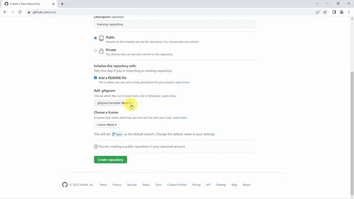This screenshot has width=354, height=199.
Task: Select the Public radio button
Action: coord(95,38)
